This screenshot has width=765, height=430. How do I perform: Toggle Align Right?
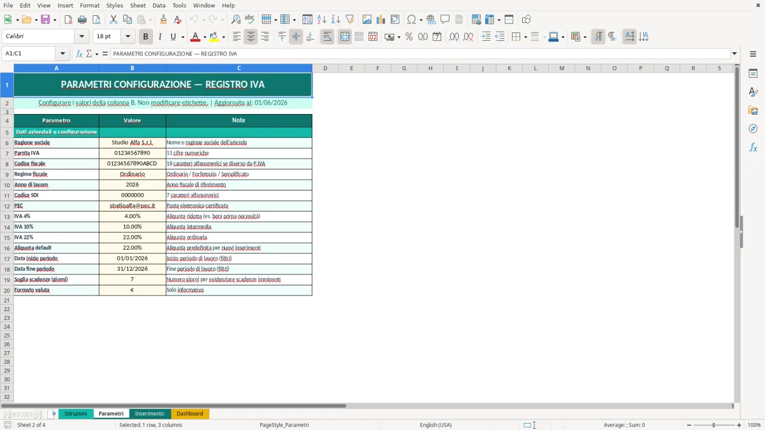(x=265, y=37)
